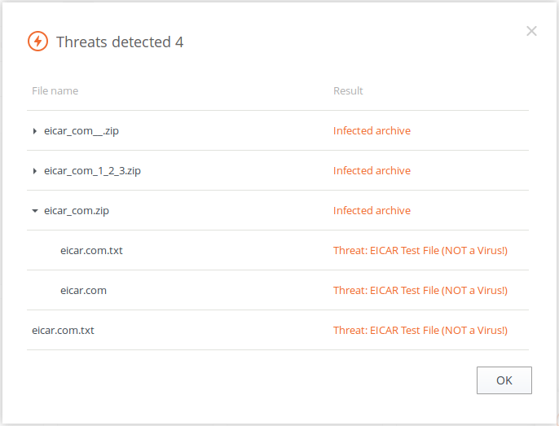Click the Result column header
The image size is (559, 426).
[348, 90]
